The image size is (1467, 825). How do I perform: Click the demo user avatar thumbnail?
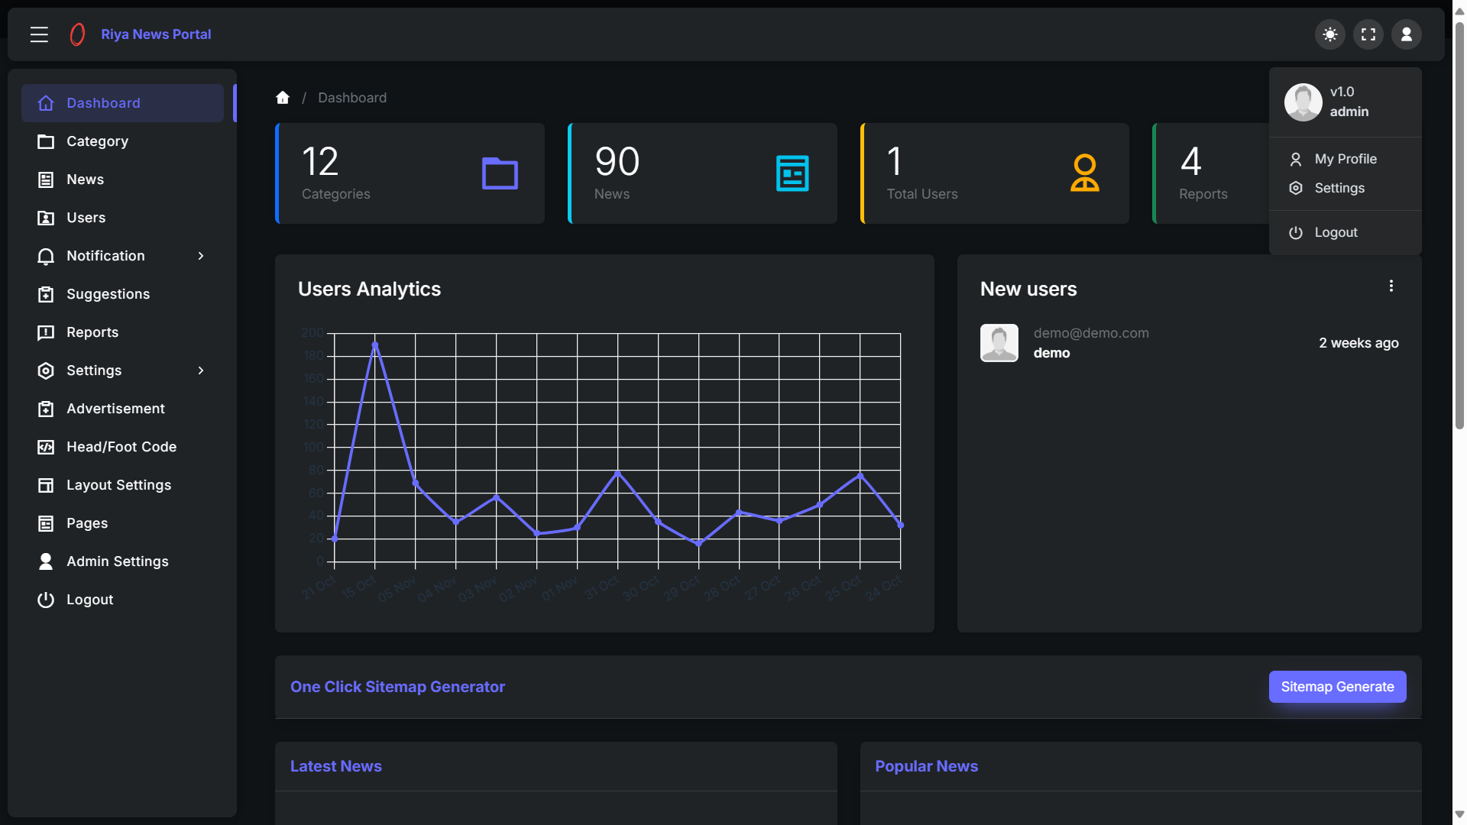tap(999, 343)
